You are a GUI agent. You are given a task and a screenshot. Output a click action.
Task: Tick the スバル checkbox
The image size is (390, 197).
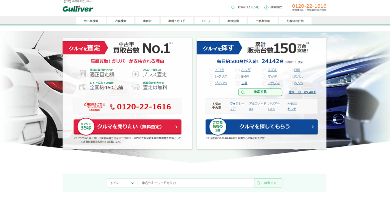[290, 77]
